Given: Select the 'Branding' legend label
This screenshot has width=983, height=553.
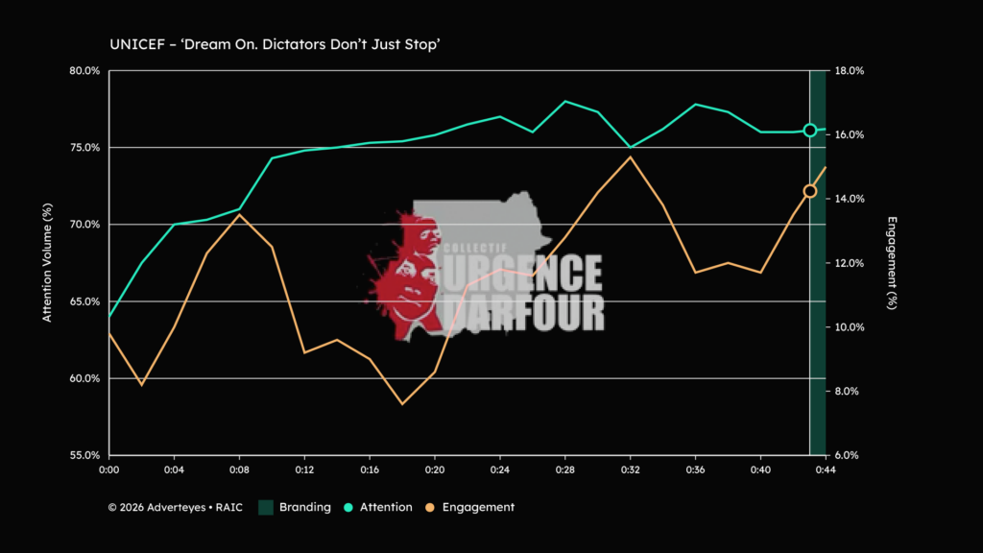Looking at the screenshot, I should pyautogui.click(x=304, y=507).
